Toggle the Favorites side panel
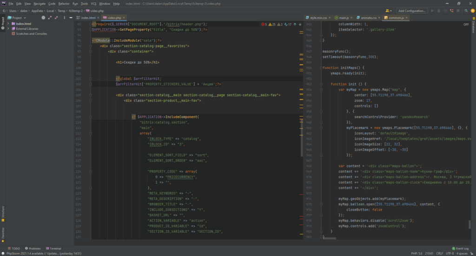The width and height of the screenshot is (476, 256). (x=3, y=233)
